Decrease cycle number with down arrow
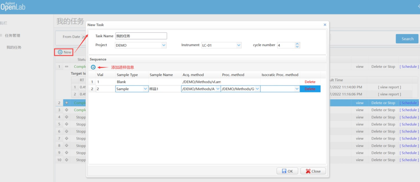This screenshot has width=420, height=182. pos(297,47)
